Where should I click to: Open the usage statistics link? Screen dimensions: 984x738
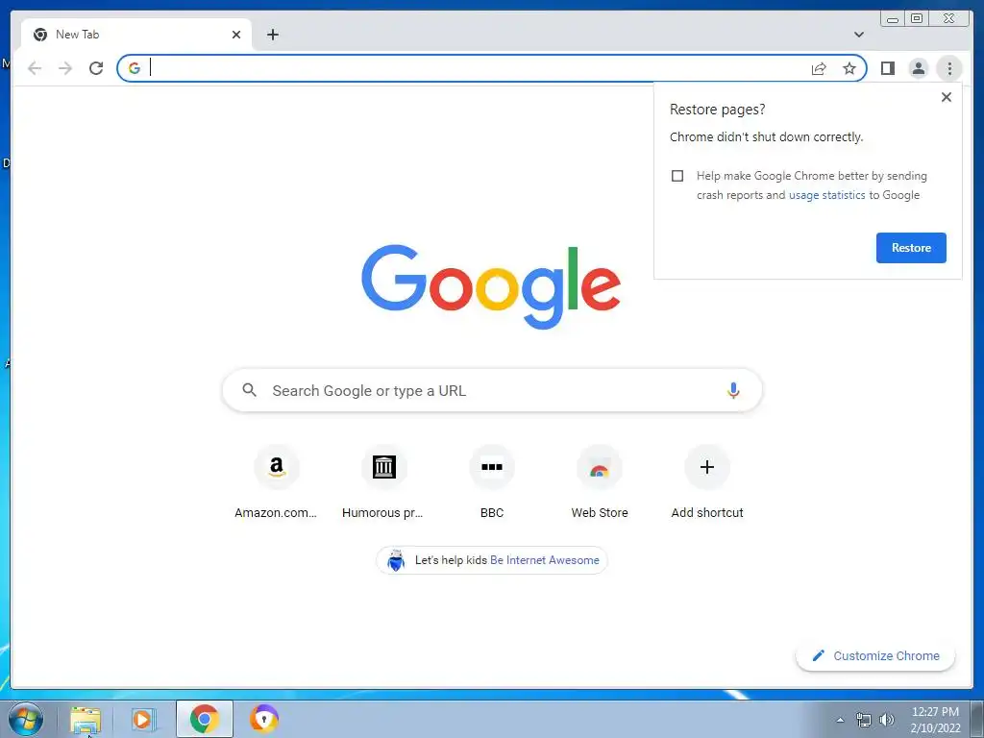click(827, 195)
